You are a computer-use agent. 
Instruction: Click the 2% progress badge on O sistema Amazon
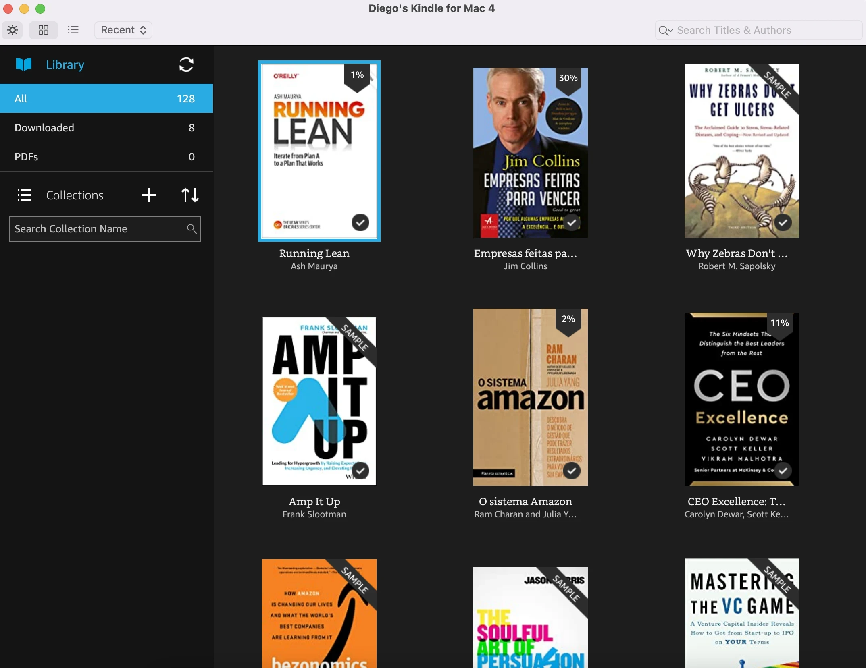pos(568,320)
